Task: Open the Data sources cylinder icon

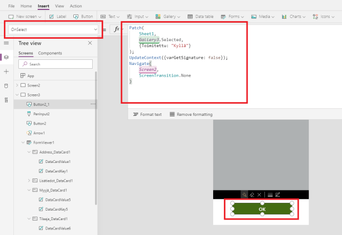Action: pyautogui.click(x=6, y=86)
